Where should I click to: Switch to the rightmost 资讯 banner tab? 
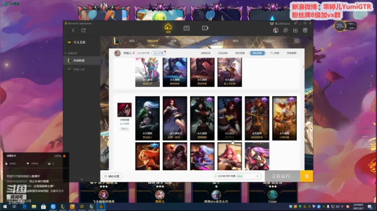click(x=236, y=41)
